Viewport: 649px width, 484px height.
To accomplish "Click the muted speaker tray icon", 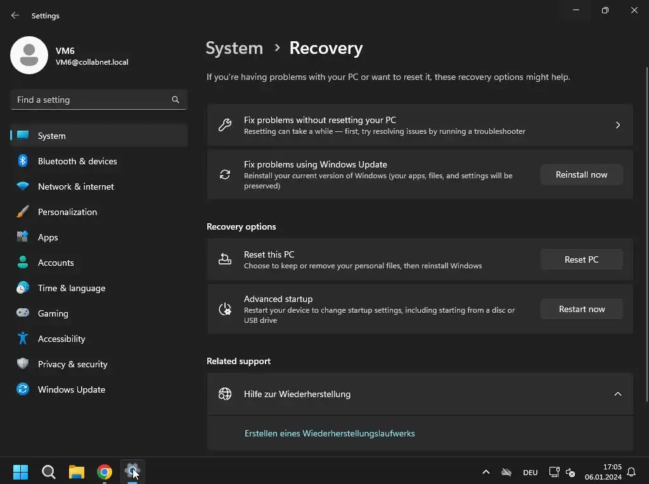I will pos(570,473).
